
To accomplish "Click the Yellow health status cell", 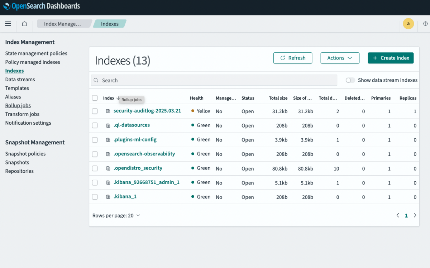I will tap(201, 111).
